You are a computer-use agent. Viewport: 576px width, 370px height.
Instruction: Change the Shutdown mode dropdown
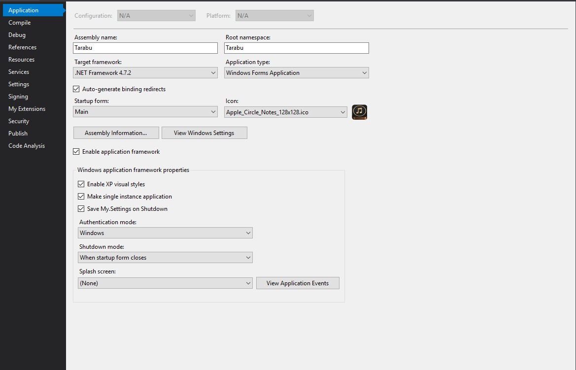[x=165, y=258]
